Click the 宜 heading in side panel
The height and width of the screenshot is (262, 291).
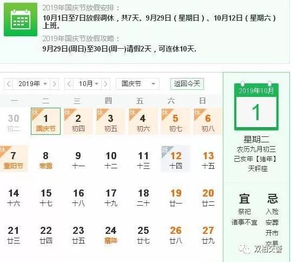[244, 199]
